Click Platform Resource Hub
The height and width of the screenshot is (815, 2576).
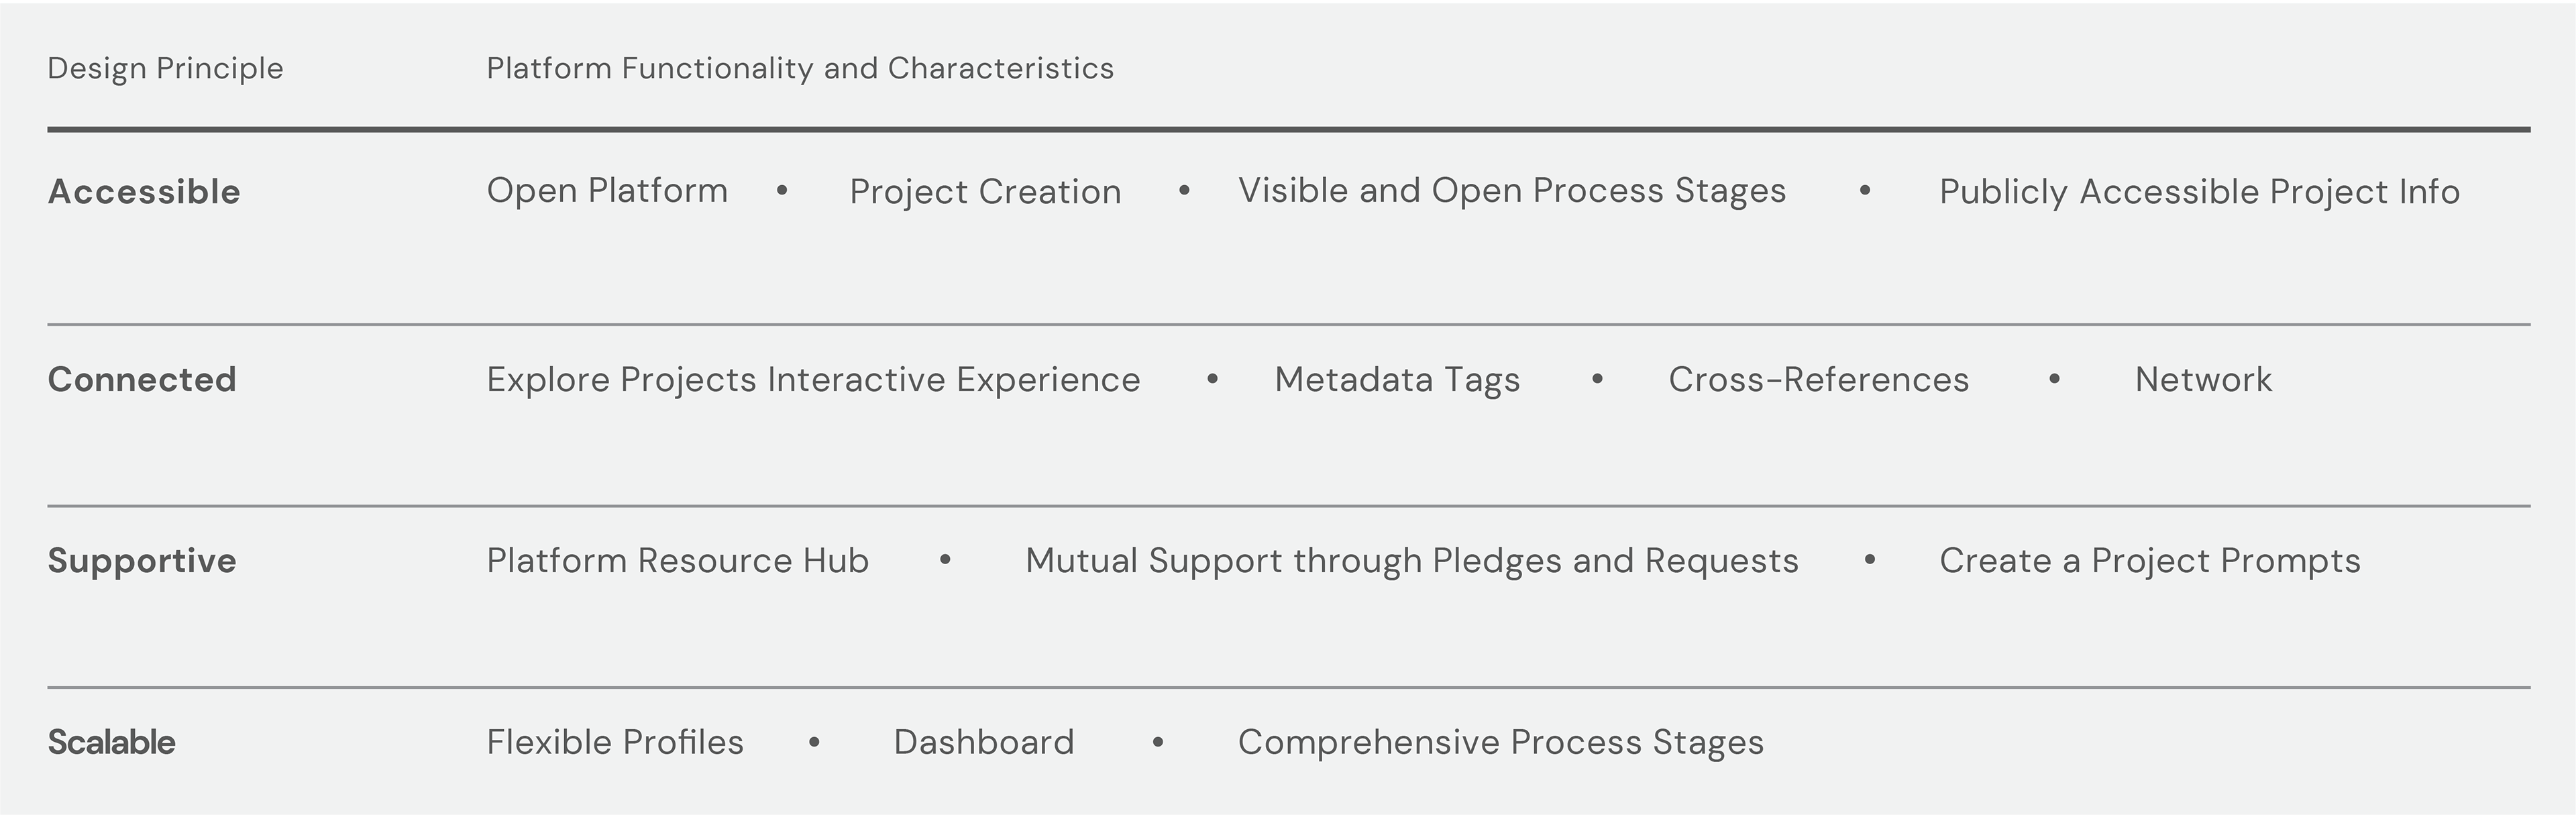tap(677, 560)
